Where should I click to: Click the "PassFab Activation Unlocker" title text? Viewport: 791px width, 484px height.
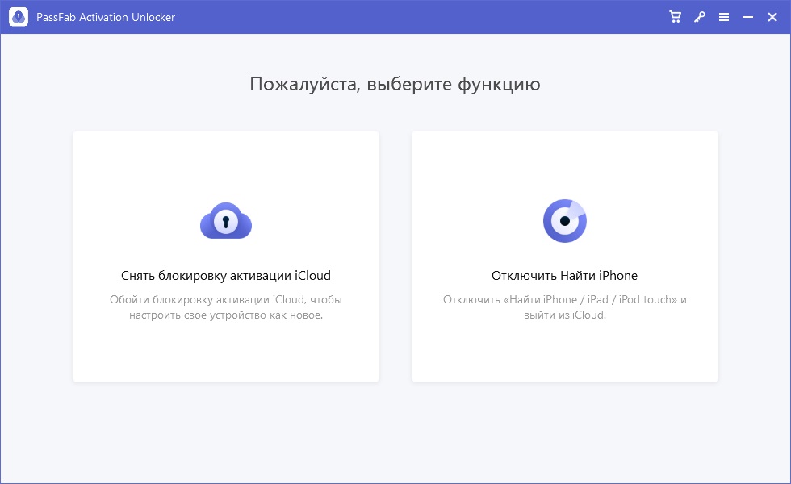(x=106, y=17)
